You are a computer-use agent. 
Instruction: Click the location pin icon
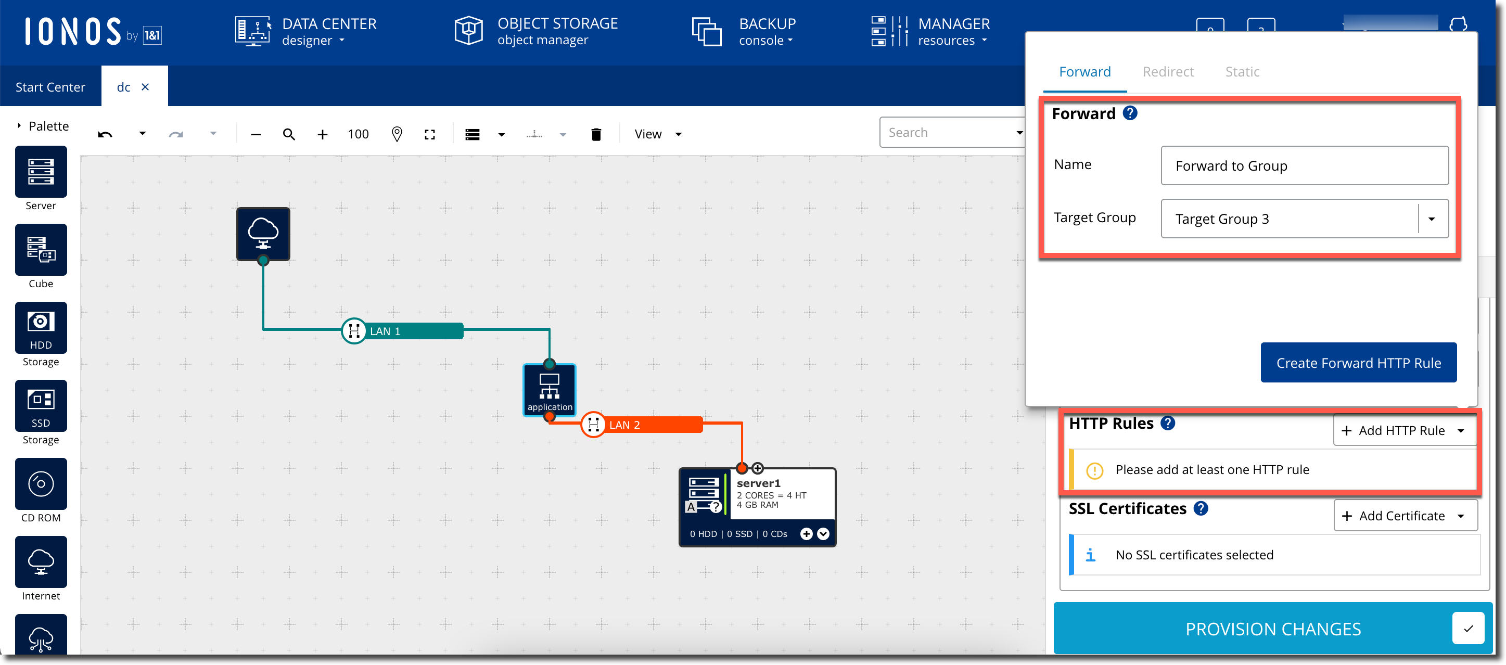(397, 134)
